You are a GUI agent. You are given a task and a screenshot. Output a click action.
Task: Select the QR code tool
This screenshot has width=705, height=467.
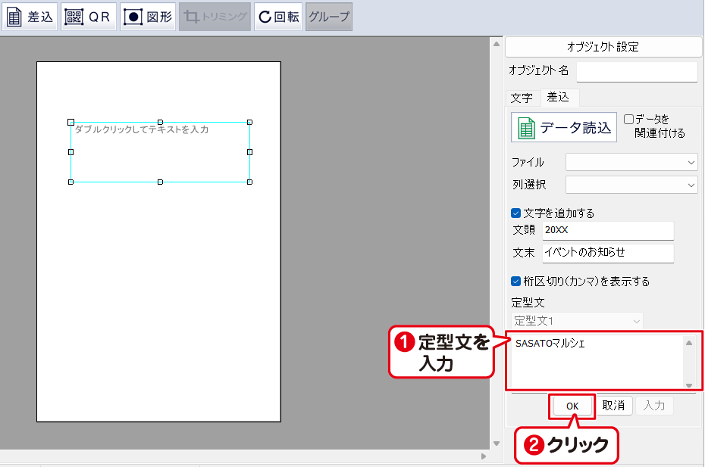coord(89,17)
